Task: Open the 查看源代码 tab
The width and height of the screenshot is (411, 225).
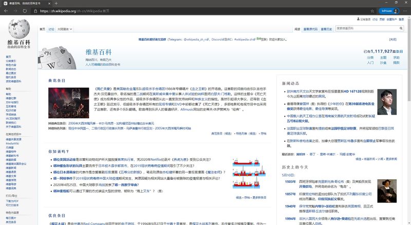Action: [310, 29]
